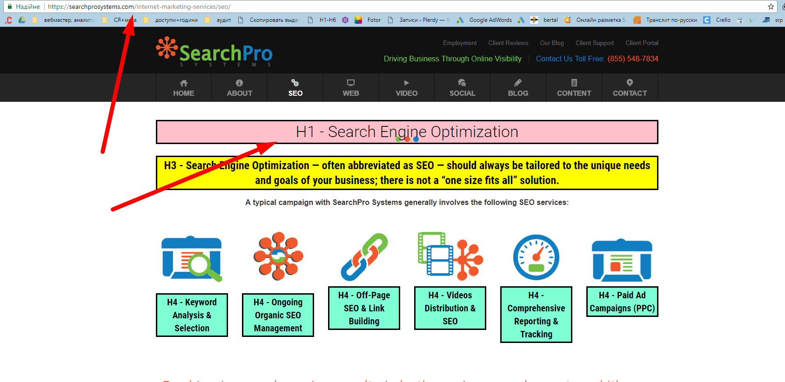The width and height of the screenshot is (785, 382).
Task: Open the BLOG navigation item
Action: [x=518, y=87]
